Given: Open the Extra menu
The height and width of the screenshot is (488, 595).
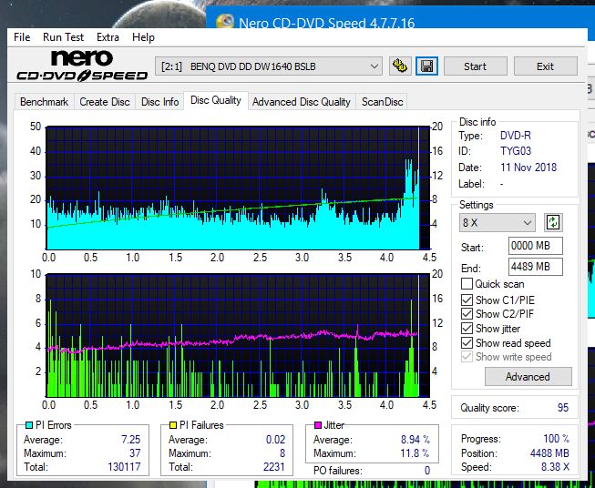Looking at the screenshot, I should click(108, 37).
